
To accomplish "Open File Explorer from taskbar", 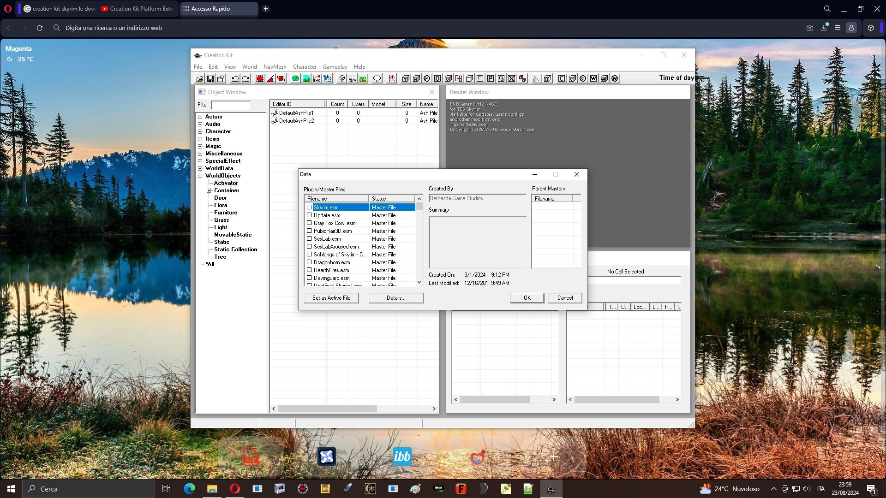I will pyautogui.click(x=212, y=489).
